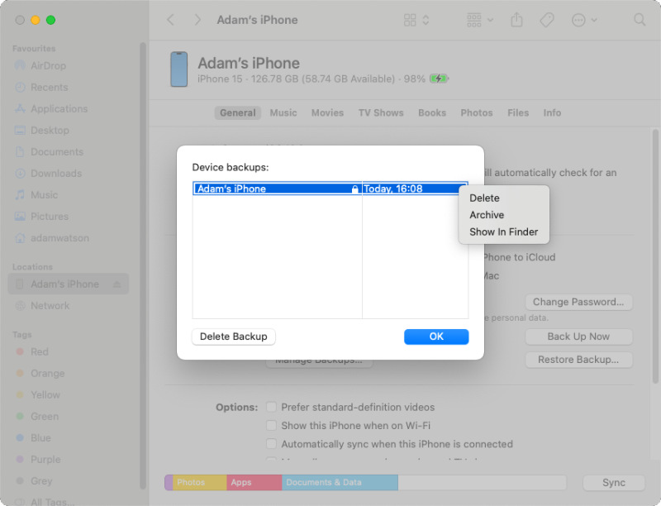This screenshot has height=506, width=661.
Task: Click the Delete Backup button
Action: pyautogui.click(x=234, y=337)
